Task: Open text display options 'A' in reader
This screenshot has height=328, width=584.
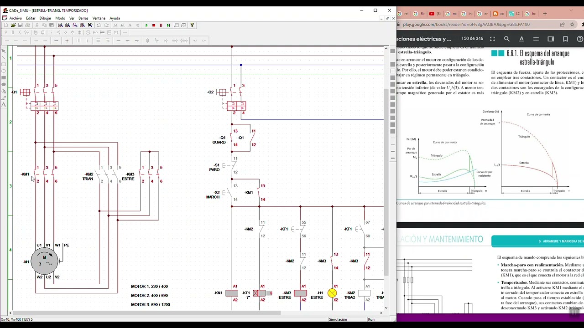Action: 521,39
